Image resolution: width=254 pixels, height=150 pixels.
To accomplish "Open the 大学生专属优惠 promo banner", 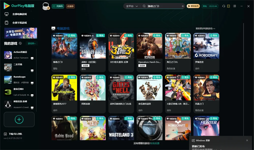I will click(21, 33).
